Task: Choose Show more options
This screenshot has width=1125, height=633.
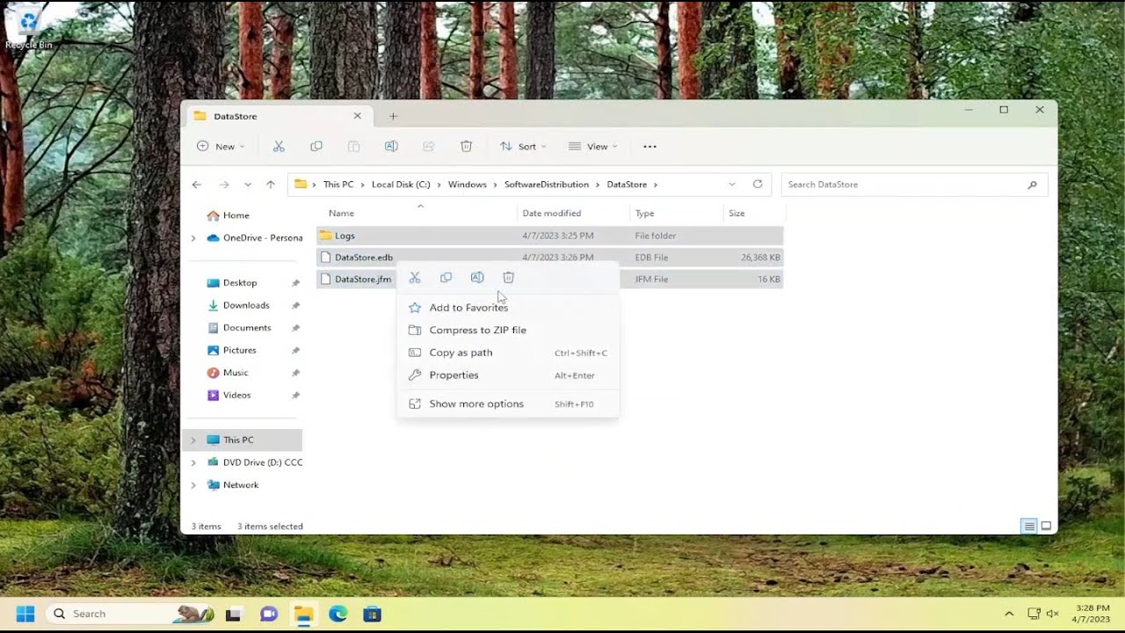Action: pos(508,404)
